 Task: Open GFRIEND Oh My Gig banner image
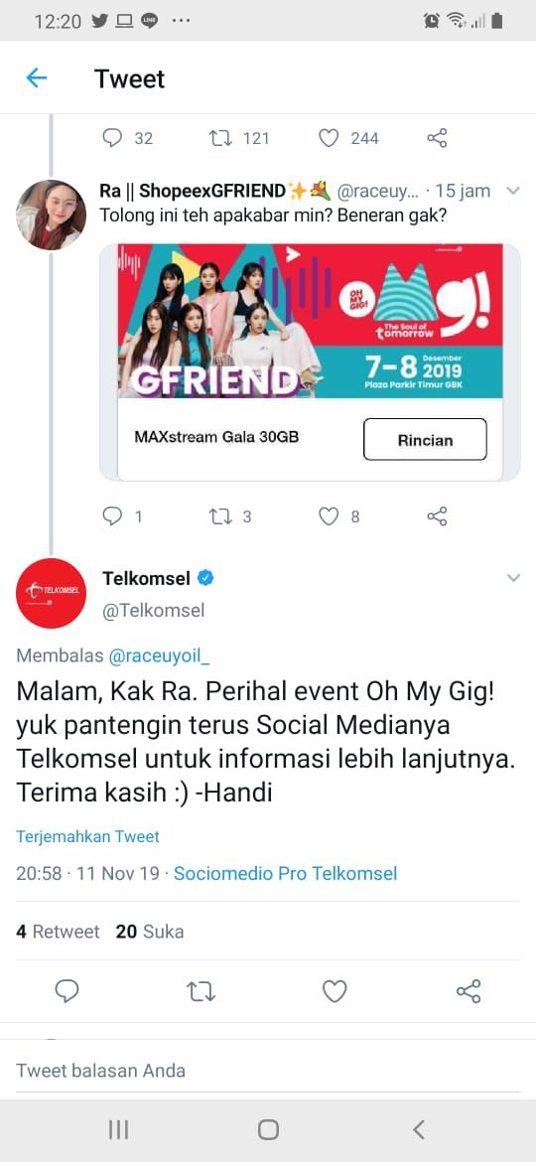click(311, 321)
